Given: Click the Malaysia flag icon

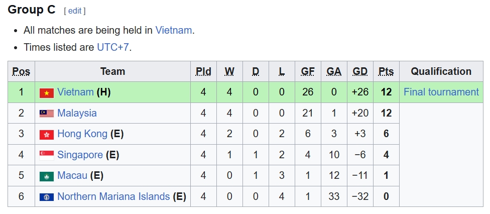Looking at the screenshot, I should (47, 114).
